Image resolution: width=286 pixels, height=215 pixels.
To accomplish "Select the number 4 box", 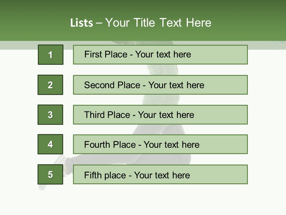I will click(50, 144).
